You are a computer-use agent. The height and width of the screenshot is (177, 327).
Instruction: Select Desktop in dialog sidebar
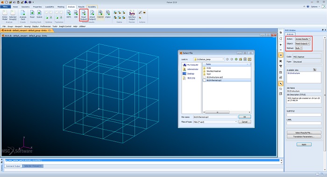pyautogui.click(x=189, y=74)
